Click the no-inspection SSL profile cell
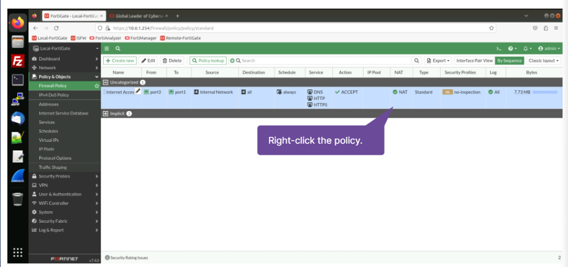Screen dimensions: 568x267 pos(462,92)
